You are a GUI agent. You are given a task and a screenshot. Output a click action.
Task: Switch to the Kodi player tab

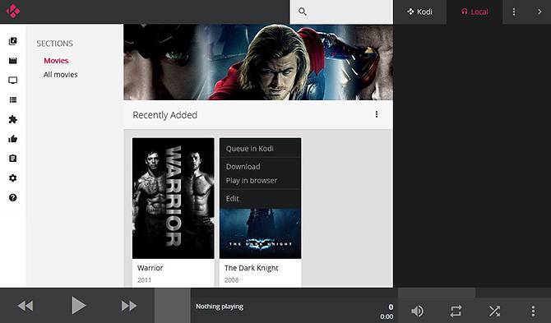[x=420, y=12]
